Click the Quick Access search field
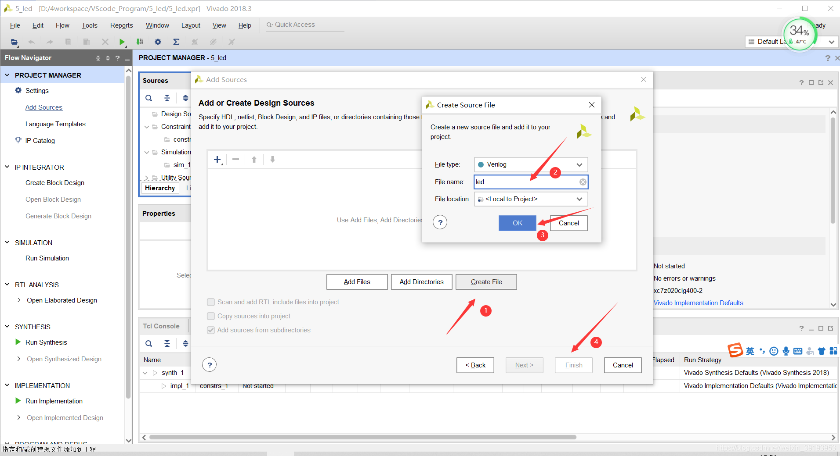840x456 pixels. [305, 25]
